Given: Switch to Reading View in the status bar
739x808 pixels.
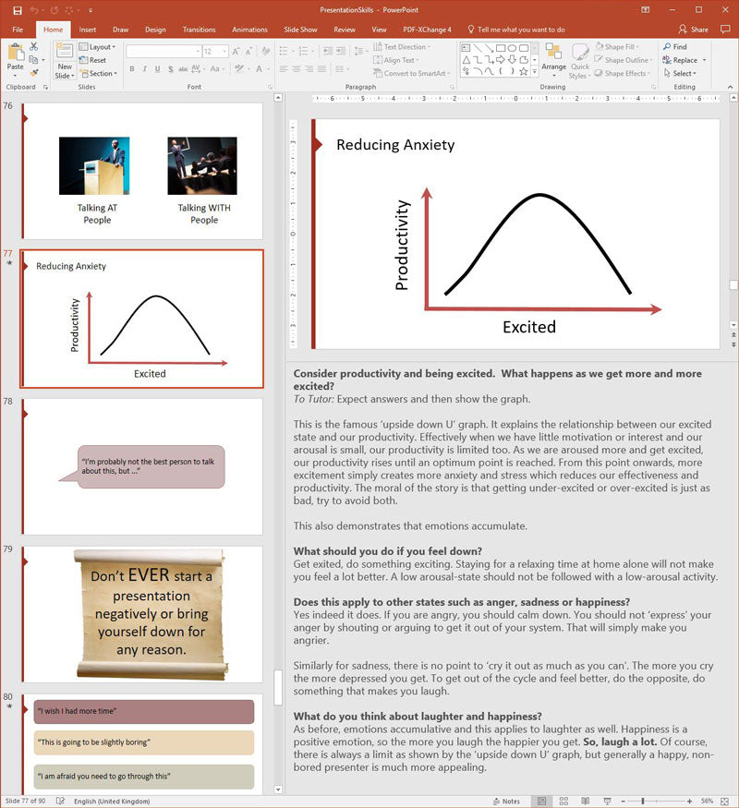Looking at the screenshot, I should point(586,801).
